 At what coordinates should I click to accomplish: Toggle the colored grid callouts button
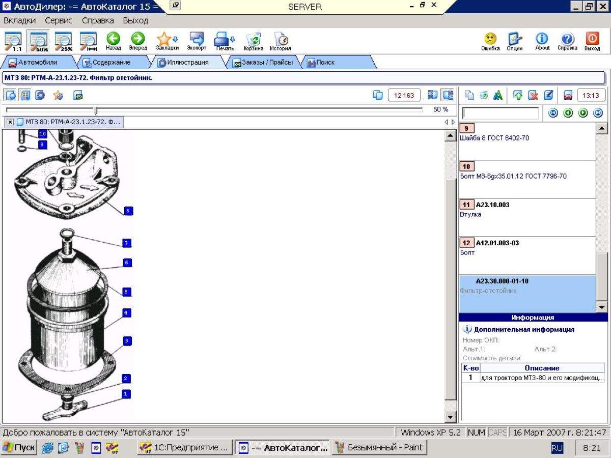click(25, 95)
